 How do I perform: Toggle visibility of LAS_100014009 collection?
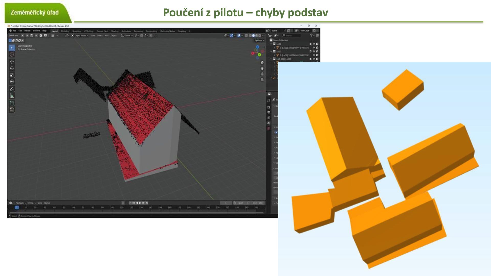(314, 59)
